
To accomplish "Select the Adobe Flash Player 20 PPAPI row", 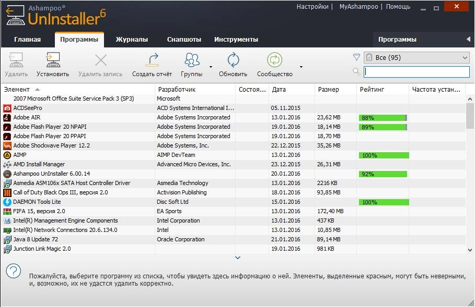I will pyautogui.click(x=233, y=136).
